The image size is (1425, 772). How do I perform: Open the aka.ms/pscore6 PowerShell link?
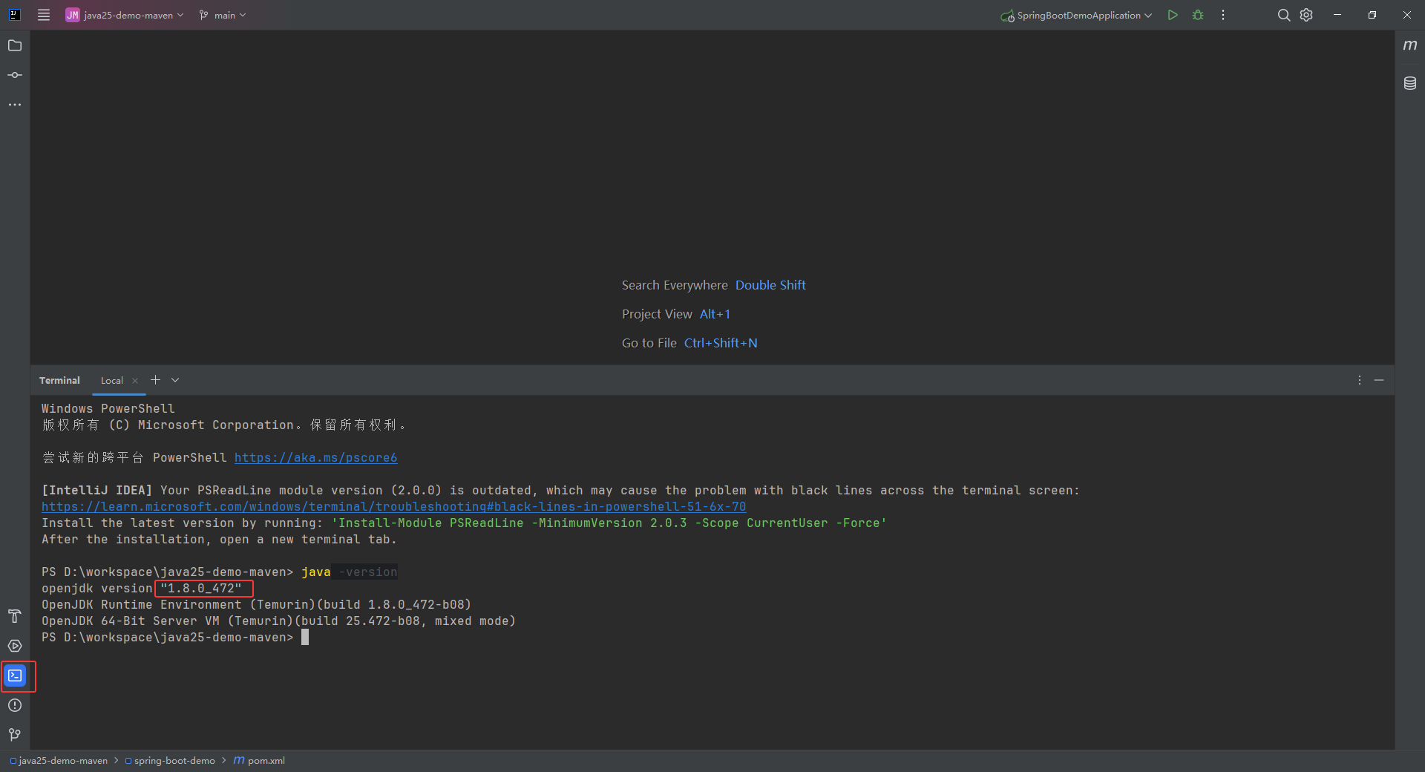coord(315,457)
